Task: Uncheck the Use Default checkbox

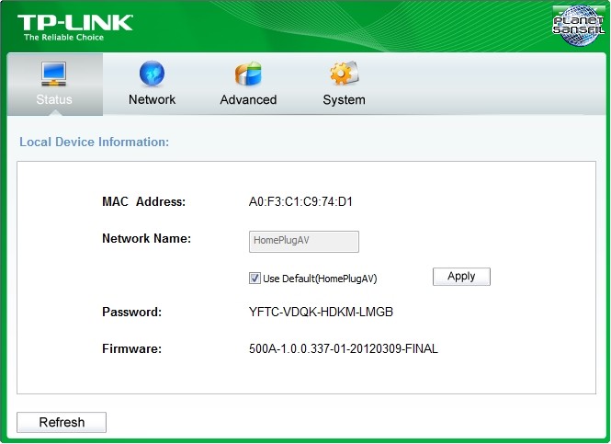Action: tap(255, 278)
